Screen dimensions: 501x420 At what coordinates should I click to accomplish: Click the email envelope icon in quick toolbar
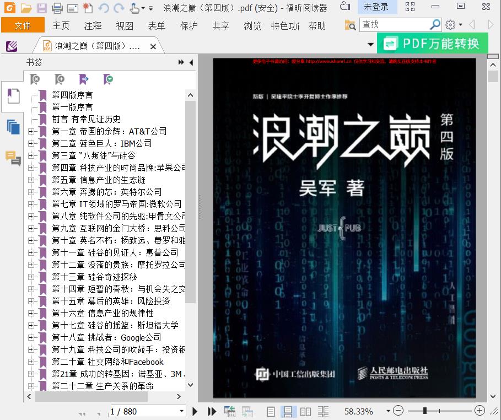pos(73,8)
